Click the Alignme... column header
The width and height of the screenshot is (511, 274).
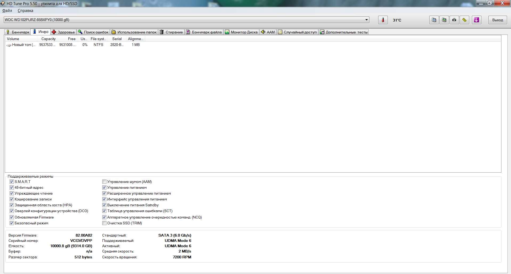(x=135, y=39)
